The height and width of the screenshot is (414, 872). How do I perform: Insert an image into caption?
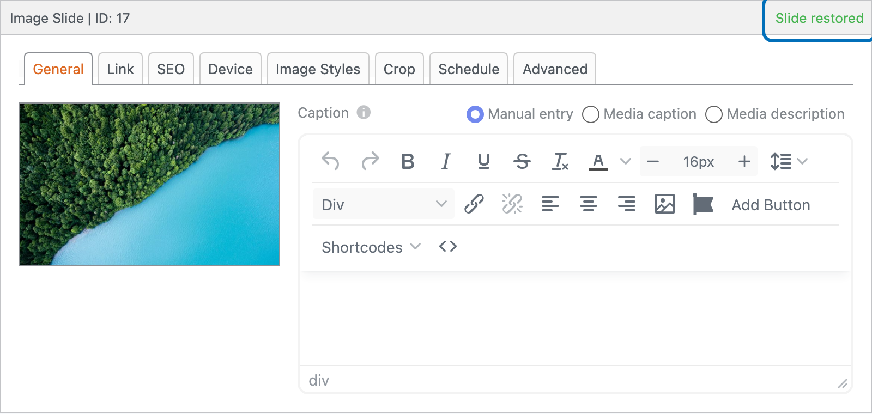click(x=665, y=204)
